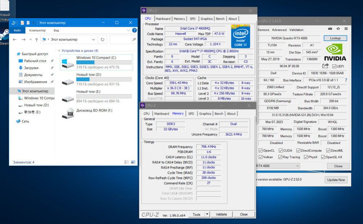
Task: Click the BIOS export share icon
Action: [x=325, y=66]
